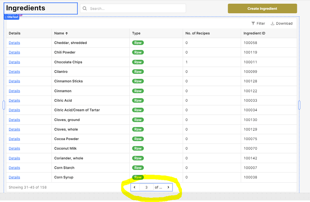Click the page number box showing 3
310x202 pixels.
[x=147, y=187]
